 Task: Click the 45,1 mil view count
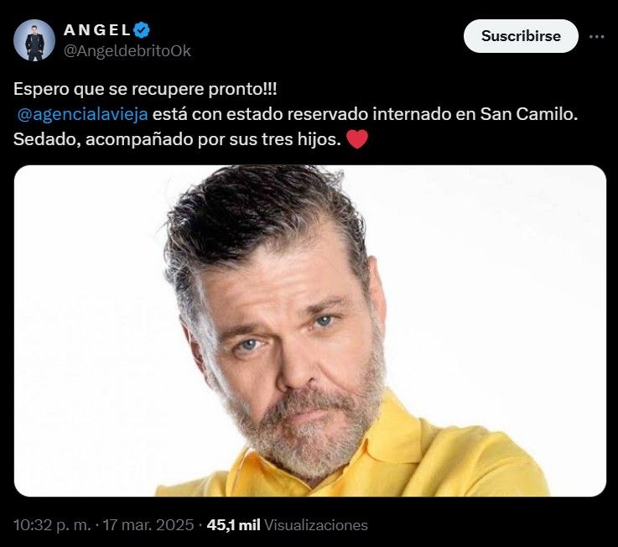(233, 525)
